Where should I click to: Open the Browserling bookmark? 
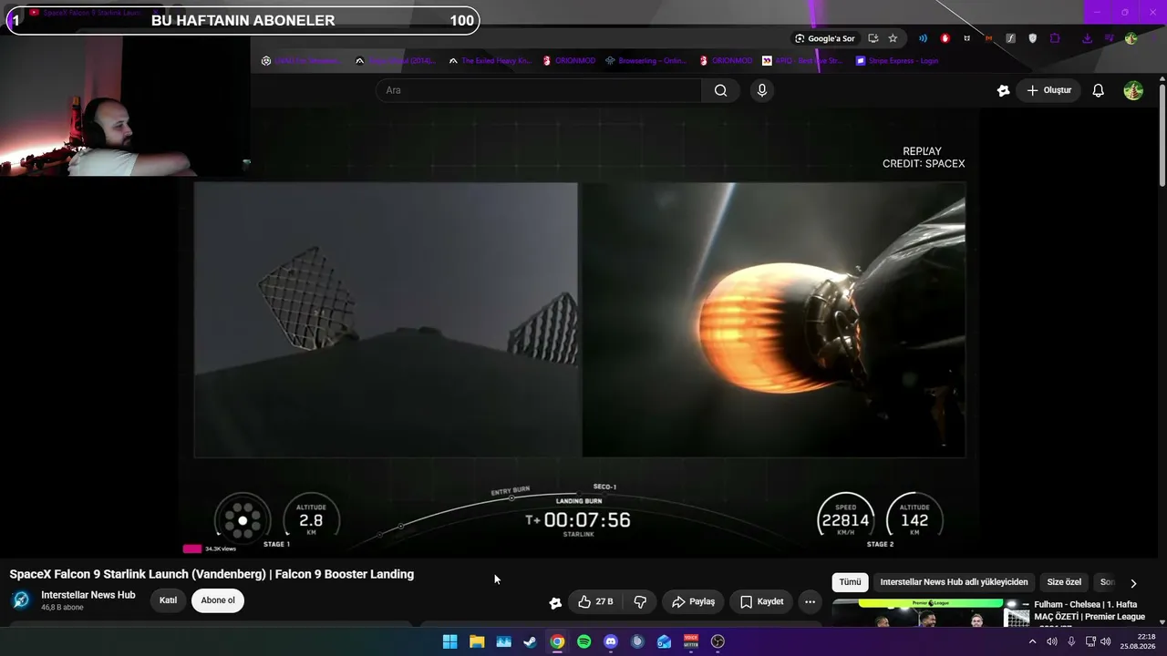[x=645, y=61]
